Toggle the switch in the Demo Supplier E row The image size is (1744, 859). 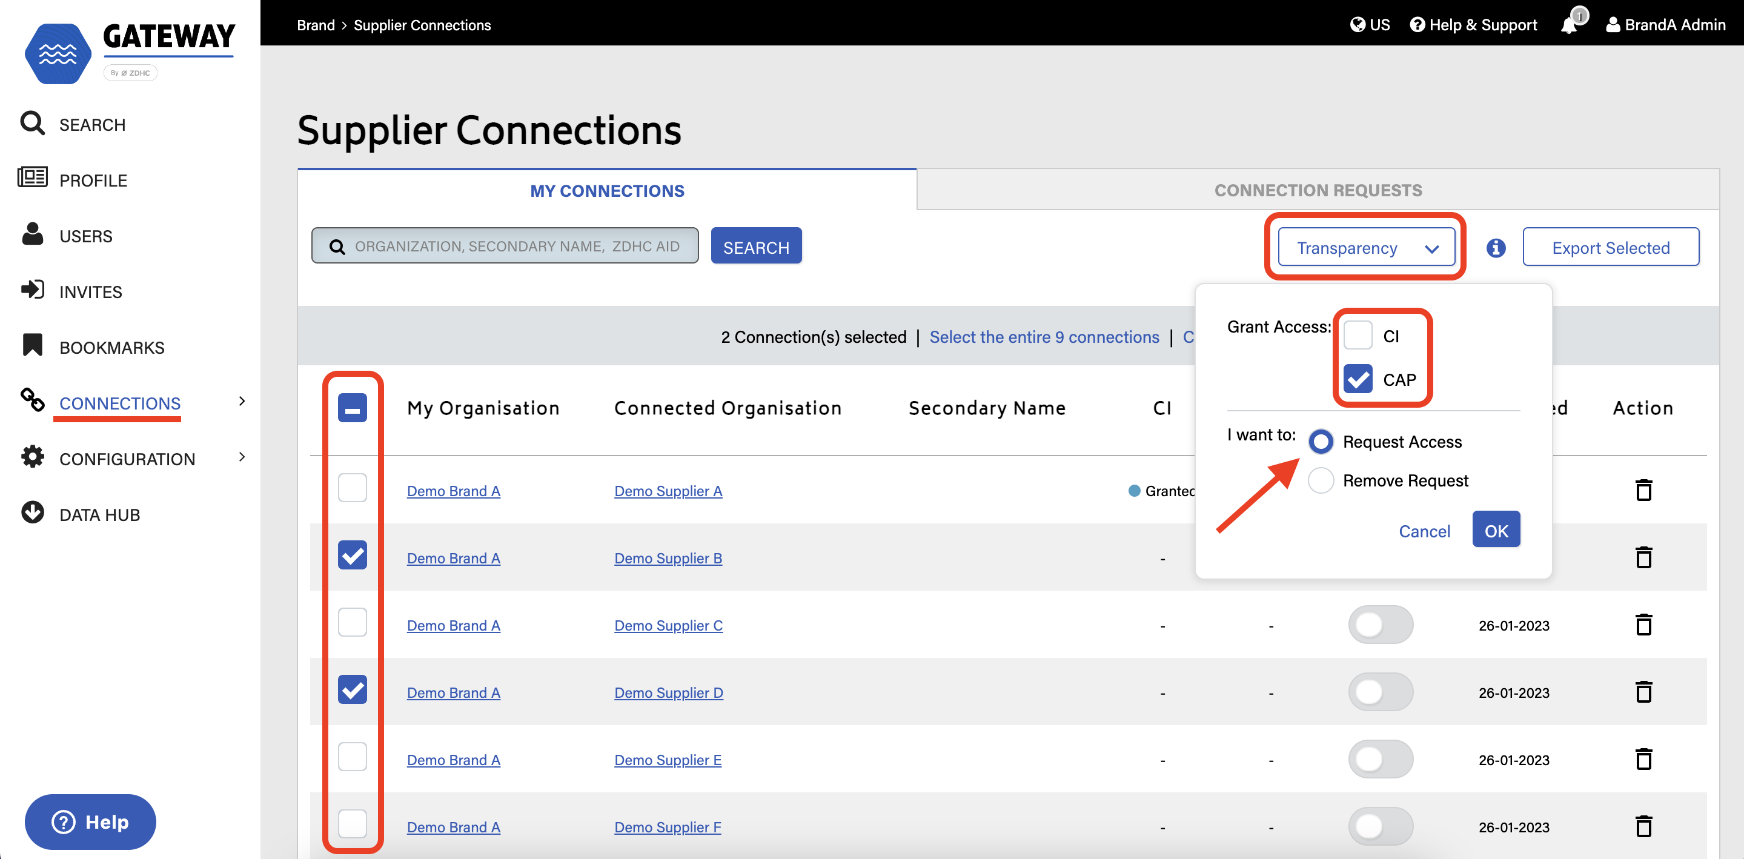pos(1380,759)
